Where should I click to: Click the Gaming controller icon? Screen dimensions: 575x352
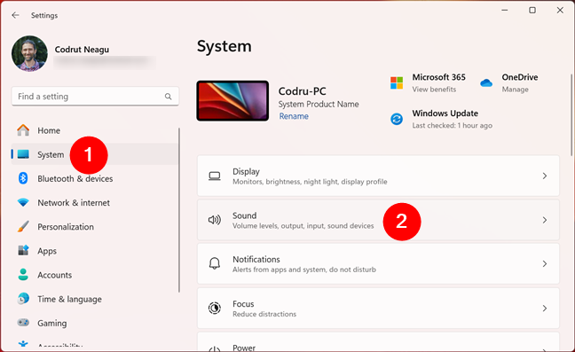pyautogui.click(x=23, y=323)
